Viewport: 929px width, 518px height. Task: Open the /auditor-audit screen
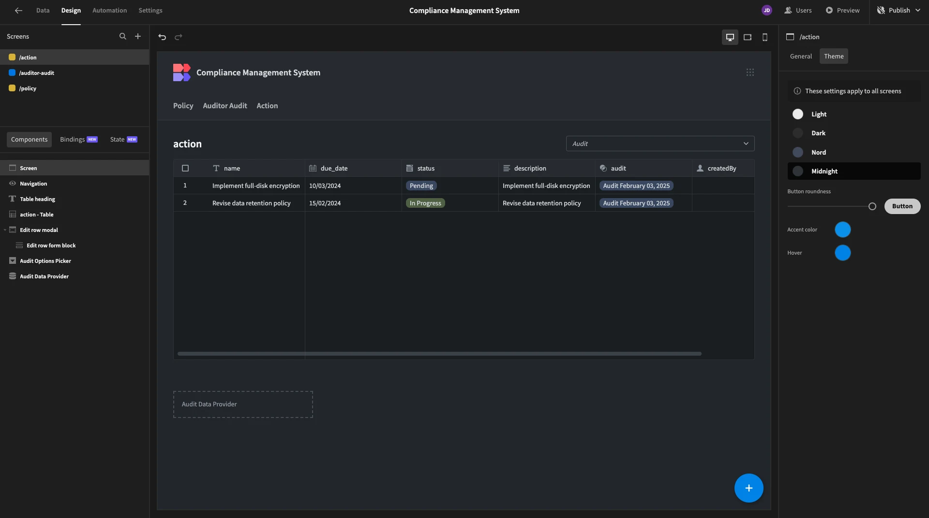(x=75, y=72)
